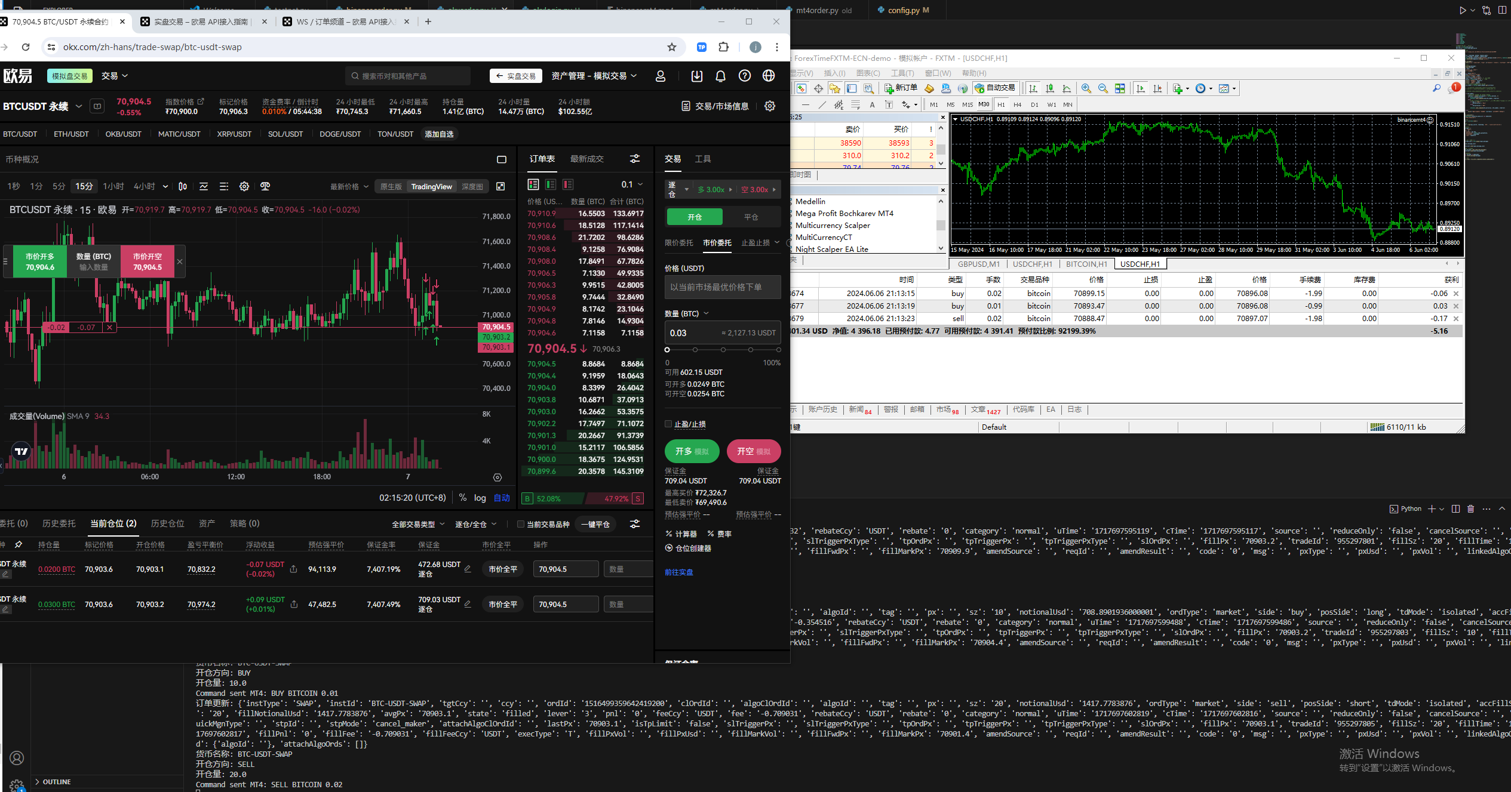Toggle the MT4 AutoTrading button
The width and height of the screenshot is (1511, 792).
point(995,88)
